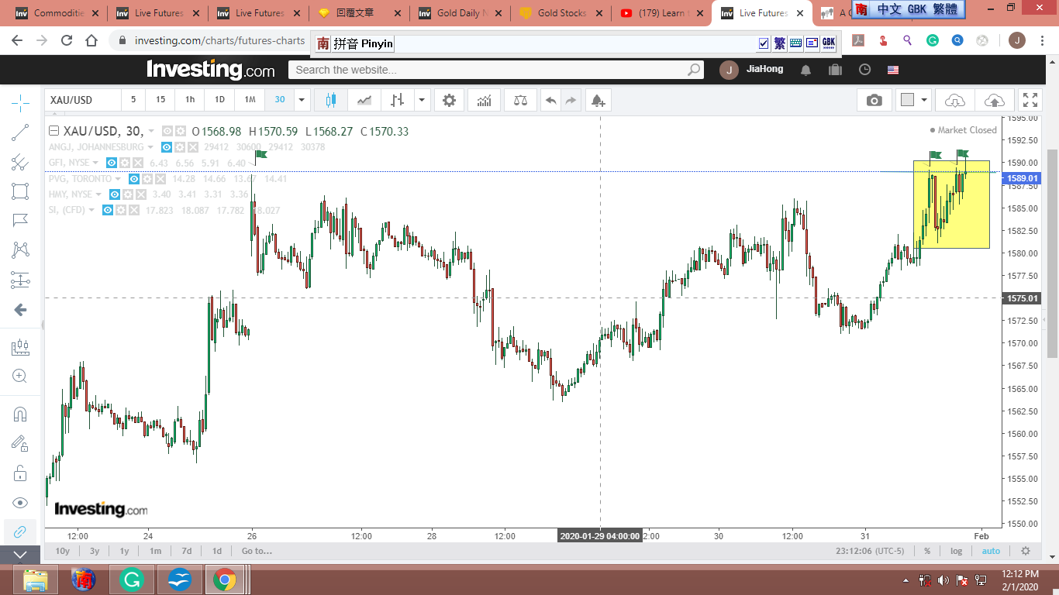Toggle the eye icon for SI, (CFD)
Screen dimensions: 1059x595
109,210
